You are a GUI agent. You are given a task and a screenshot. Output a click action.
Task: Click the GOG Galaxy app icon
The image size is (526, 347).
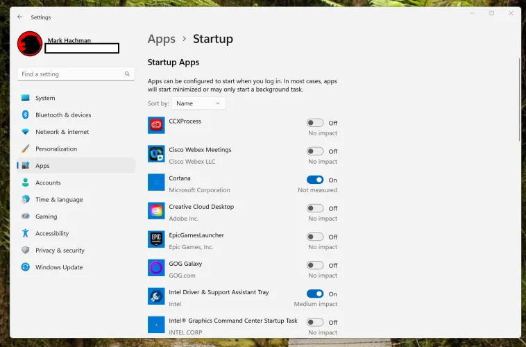point(156,268)
